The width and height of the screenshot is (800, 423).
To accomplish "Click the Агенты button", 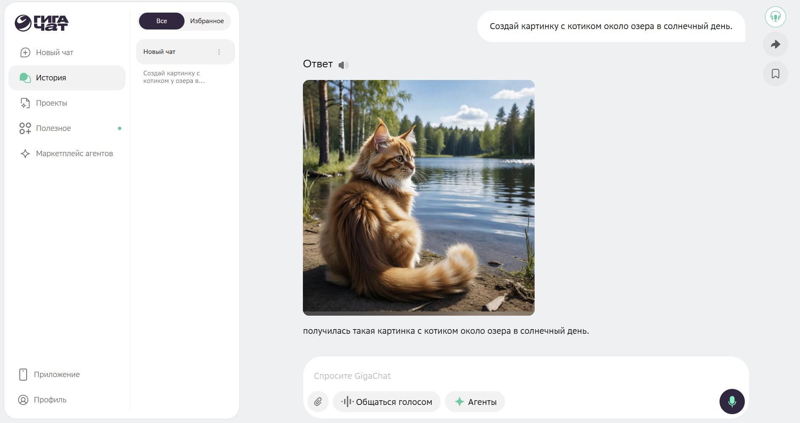I will tap(475, 402).
